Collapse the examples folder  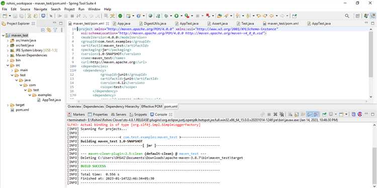click(30, 95)
